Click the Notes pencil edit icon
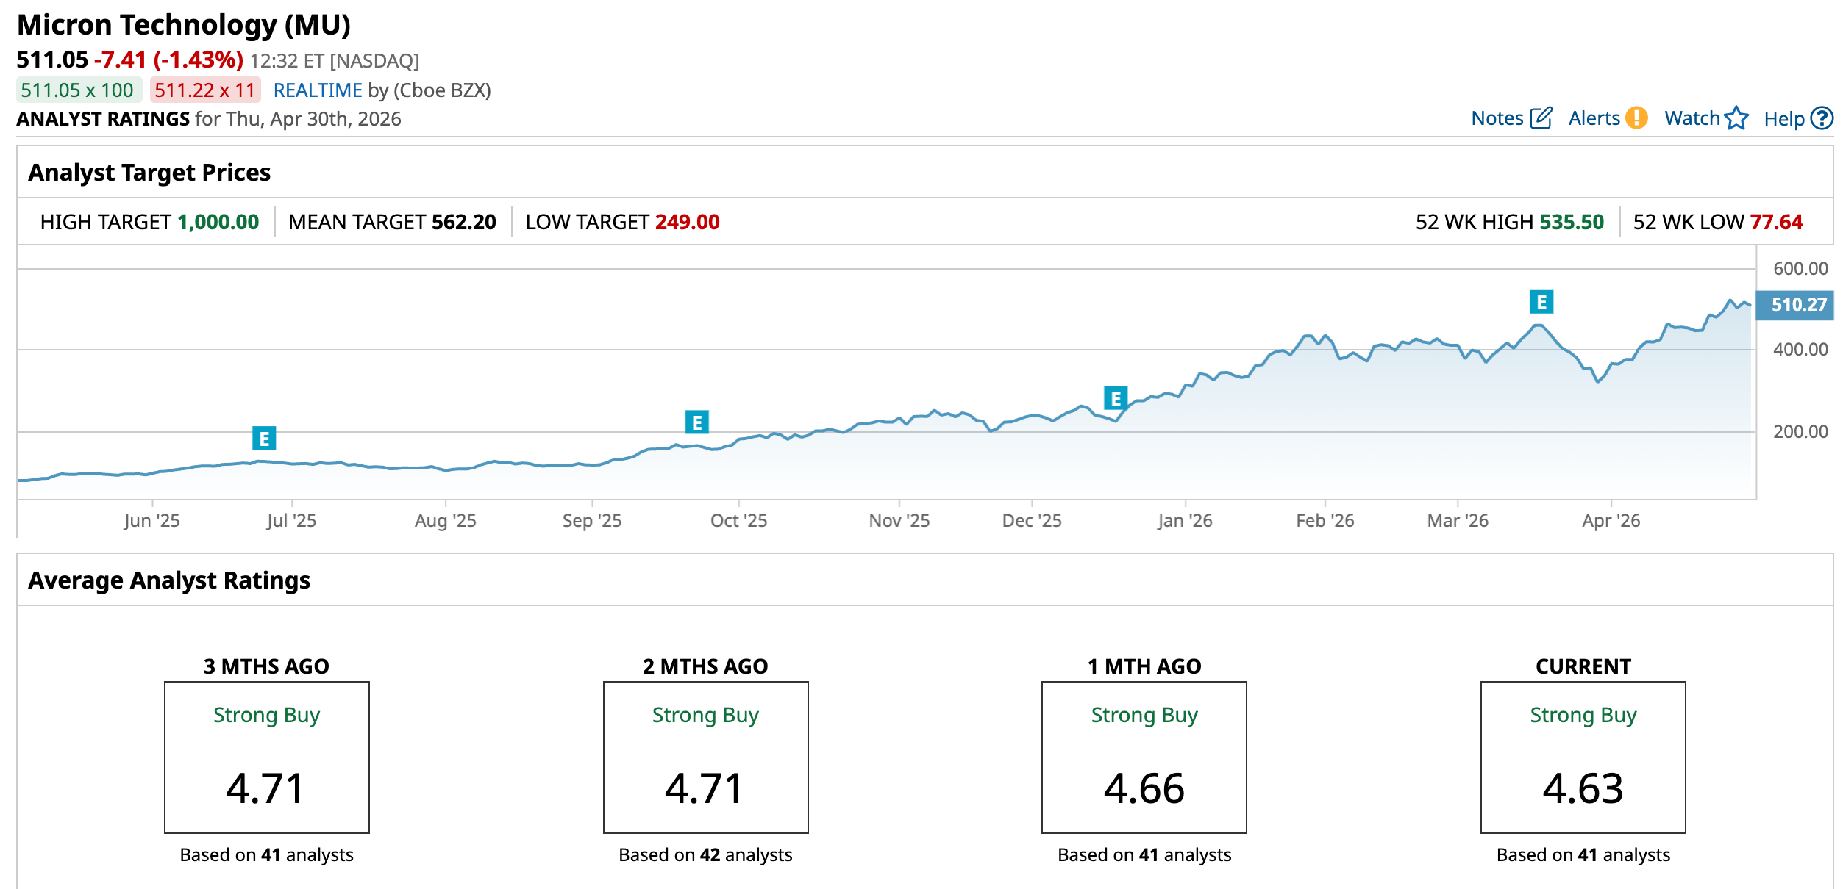Image resolution: width=1843 pixels, height=889 pixels. [1540, 118]
